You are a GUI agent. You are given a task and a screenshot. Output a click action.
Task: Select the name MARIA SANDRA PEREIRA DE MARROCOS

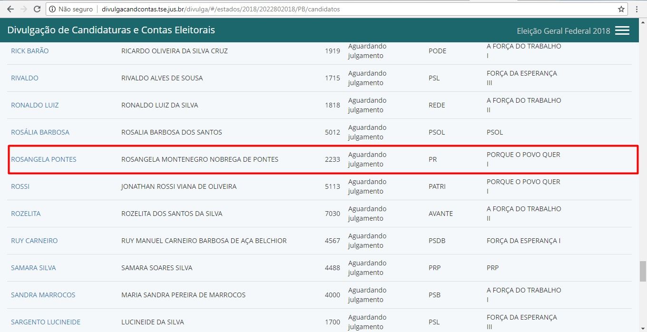pos(184,295)
